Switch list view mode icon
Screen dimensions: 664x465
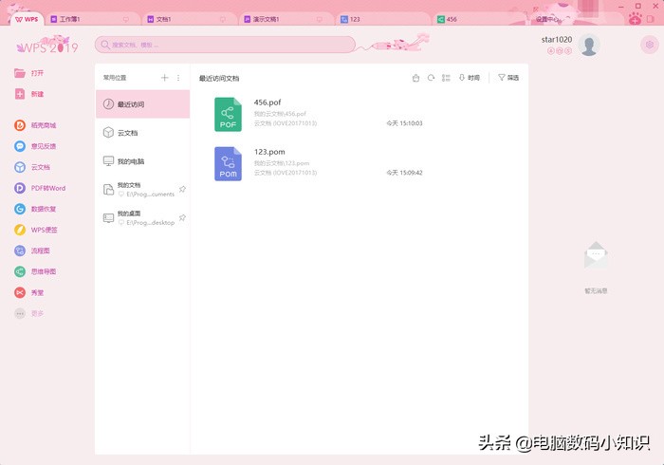coord(446,78)
